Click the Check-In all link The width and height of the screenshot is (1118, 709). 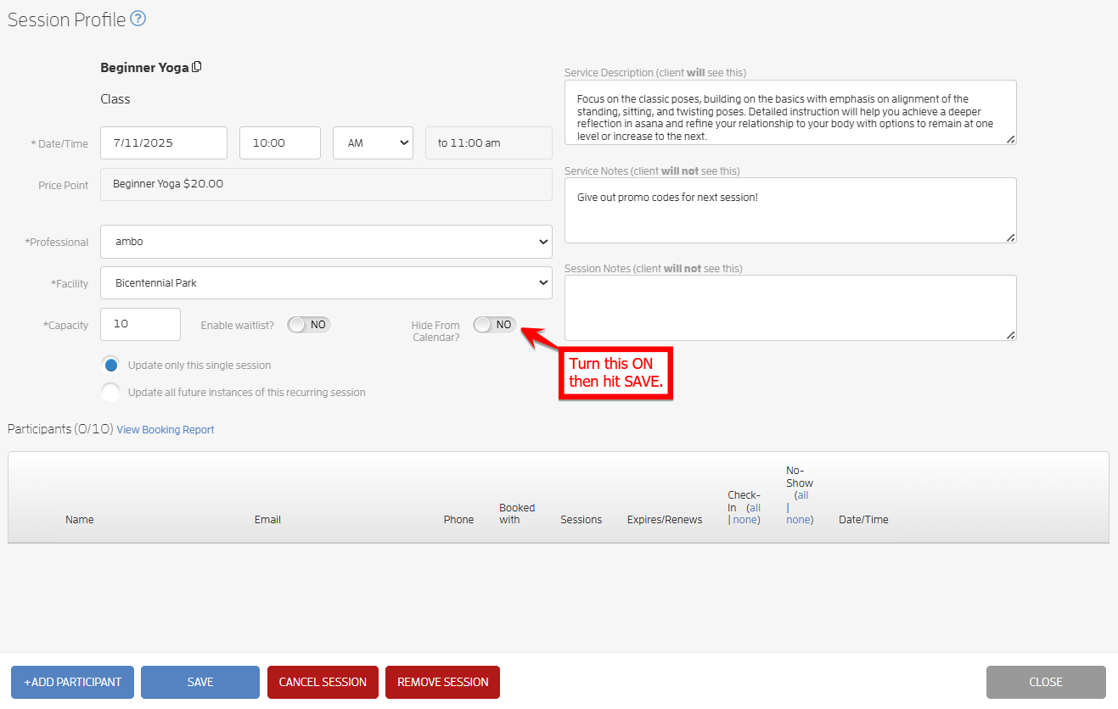[755, 507]
